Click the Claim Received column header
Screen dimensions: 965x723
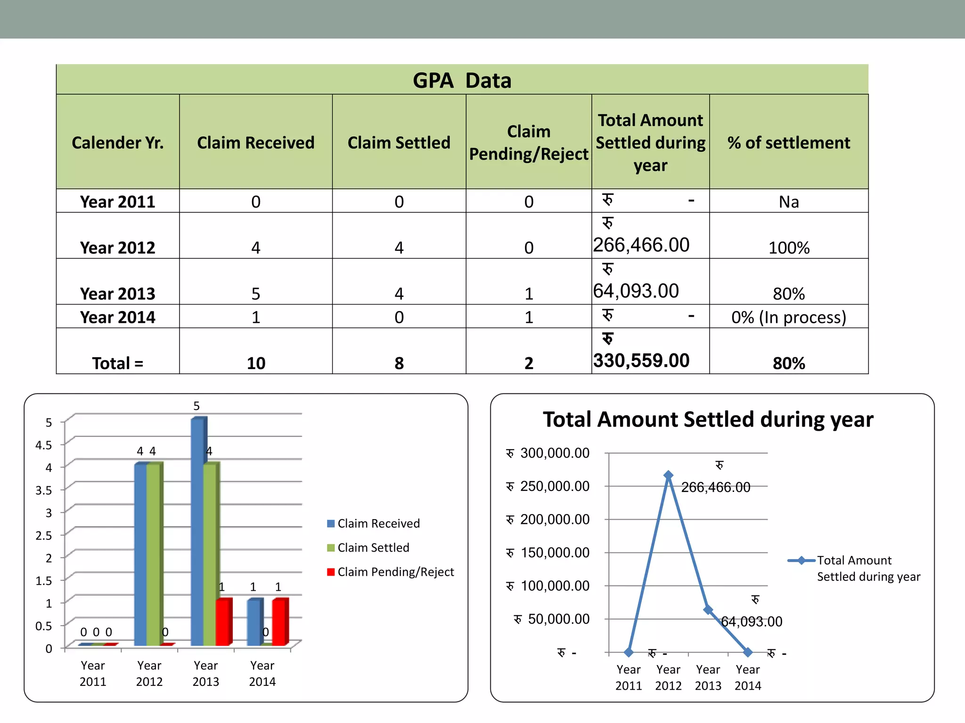coord(255,142)
